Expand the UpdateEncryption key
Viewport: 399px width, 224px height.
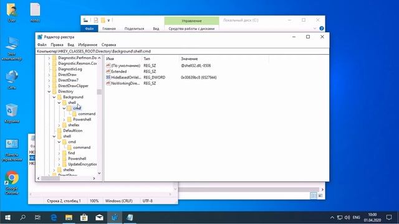[59, 164]
